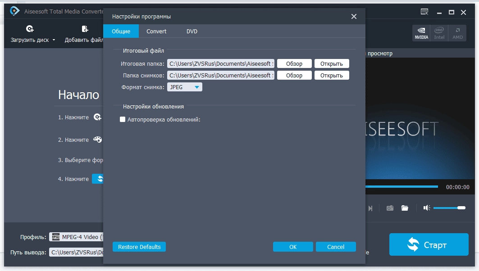Screen dimensions: 479x271
Task: Click the Aiseesoft app logo icon
Action: point(14,11)
